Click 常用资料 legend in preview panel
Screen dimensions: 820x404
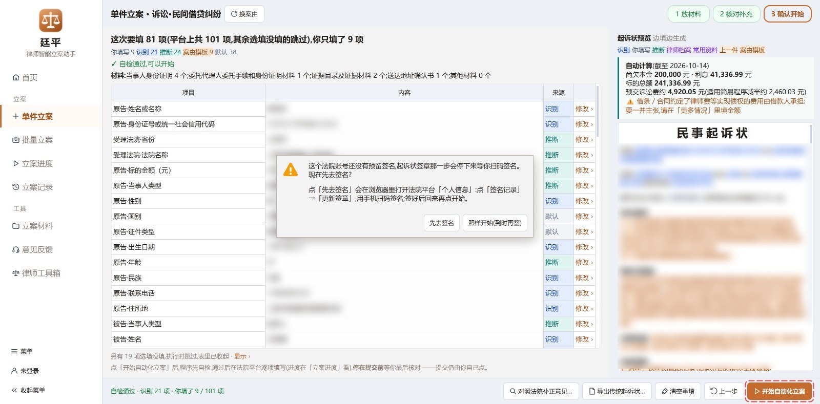pyautogui.click(x=705, y=50)
